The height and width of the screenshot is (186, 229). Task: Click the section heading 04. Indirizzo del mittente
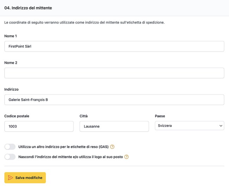click(28, 8)
